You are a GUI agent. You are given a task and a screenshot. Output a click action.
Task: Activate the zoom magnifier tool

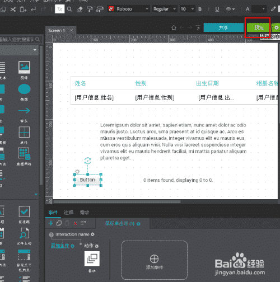[x=69, y=9]
